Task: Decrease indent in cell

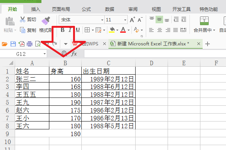Action: pos(176,19)
